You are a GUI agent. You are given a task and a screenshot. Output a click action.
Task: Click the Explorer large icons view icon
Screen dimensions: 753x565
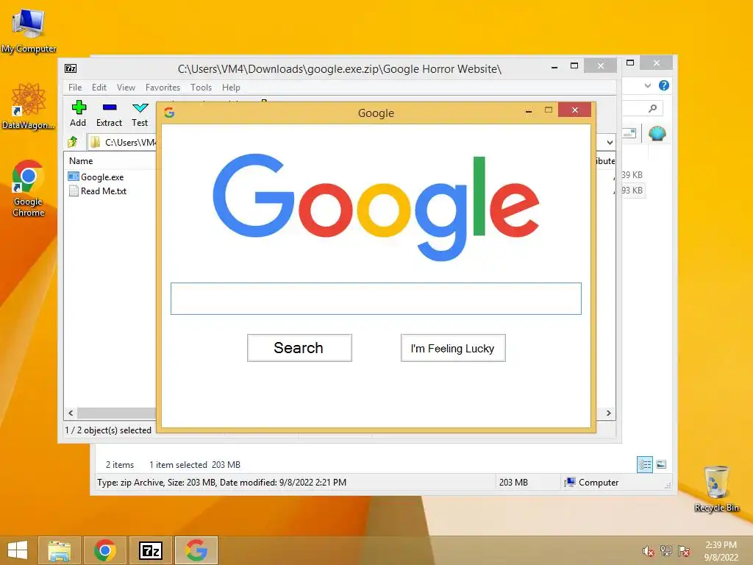pyautogui.click(x=661, y=464)
